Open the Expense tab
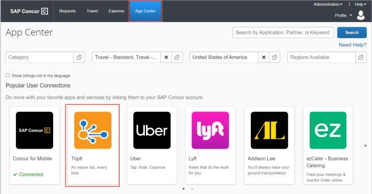This screenshot has height=194, width=372. (116, 11)
